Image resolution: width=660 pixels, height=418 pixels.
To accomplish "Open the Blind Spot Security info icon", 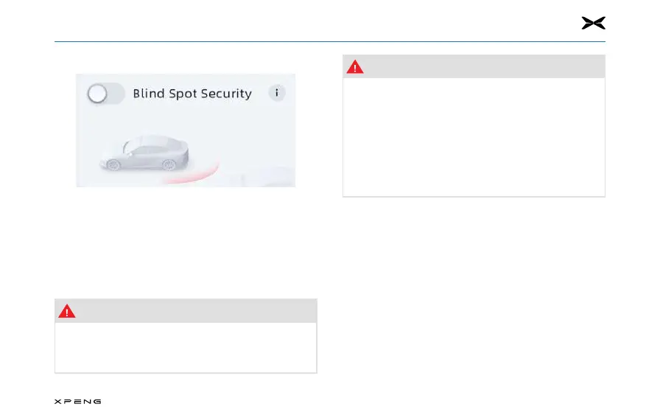I will pyautogui.click(x=276, y=93).
